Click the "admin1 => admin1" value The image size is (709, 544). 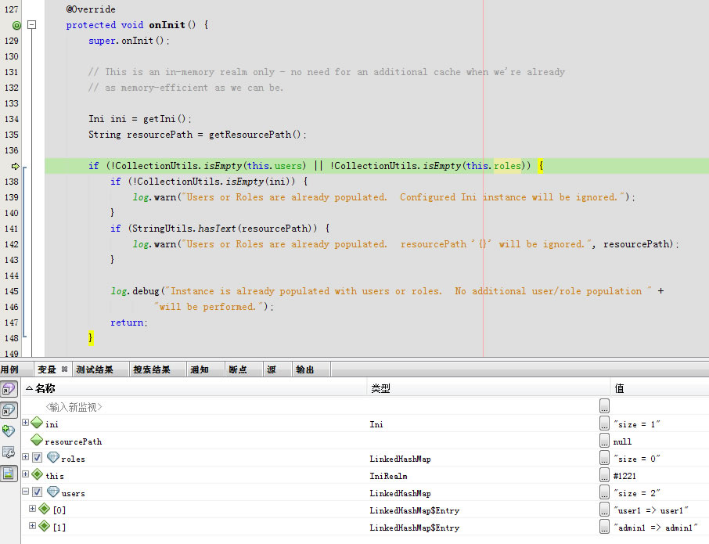tap(655, 528)
